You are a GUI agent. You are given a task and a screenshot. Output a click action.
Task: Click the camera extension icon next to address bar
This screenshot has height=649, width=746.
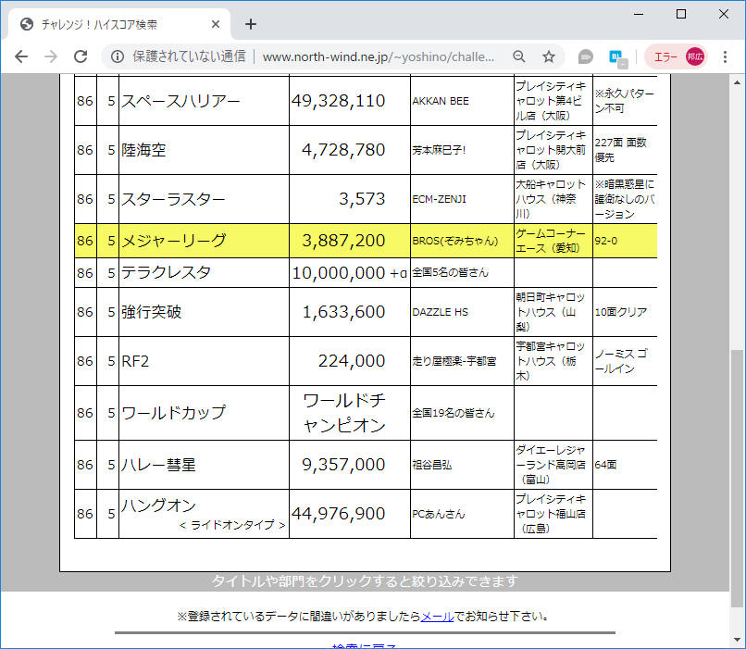pos(585,56)
